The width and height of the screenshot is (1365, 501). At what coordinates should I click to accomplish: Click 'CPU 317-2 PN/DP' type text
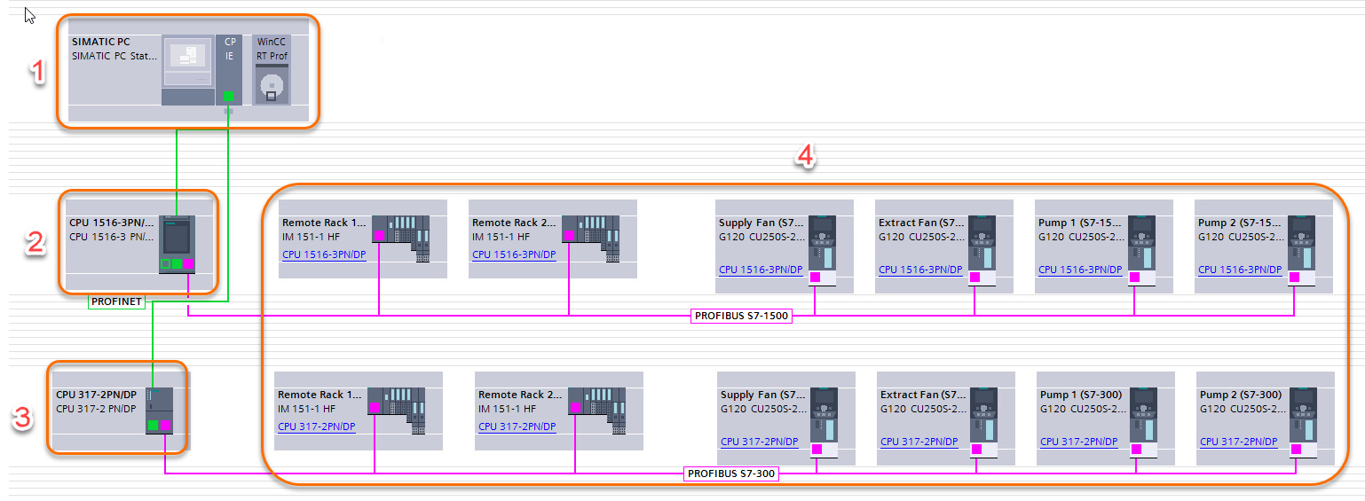pos(97,409)
